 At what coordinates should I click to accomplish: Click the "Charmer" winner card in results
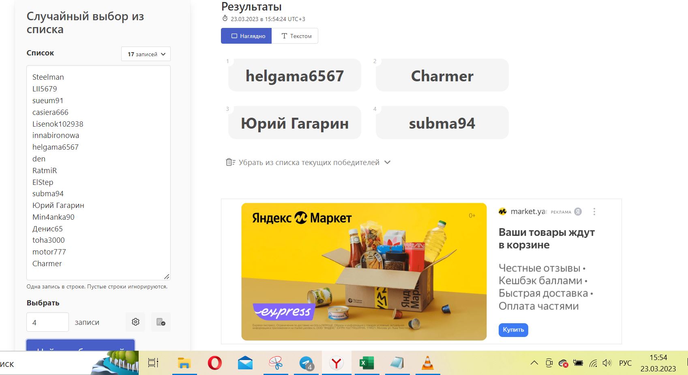442,76
